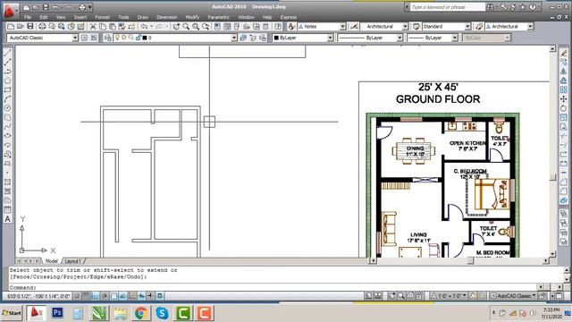This screenshot has height=322, width=572.
Task: Click the Workspace Settings gear icon
Action: [x=84, y=38]
